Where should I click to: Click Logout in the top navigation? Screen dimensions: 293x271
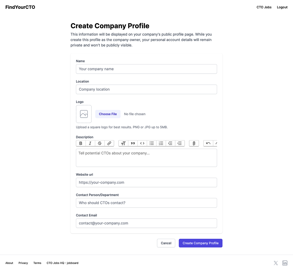point(282,7)
